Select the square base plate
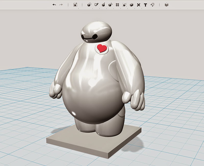Viewport: 204px width, 166px height. 94,141
